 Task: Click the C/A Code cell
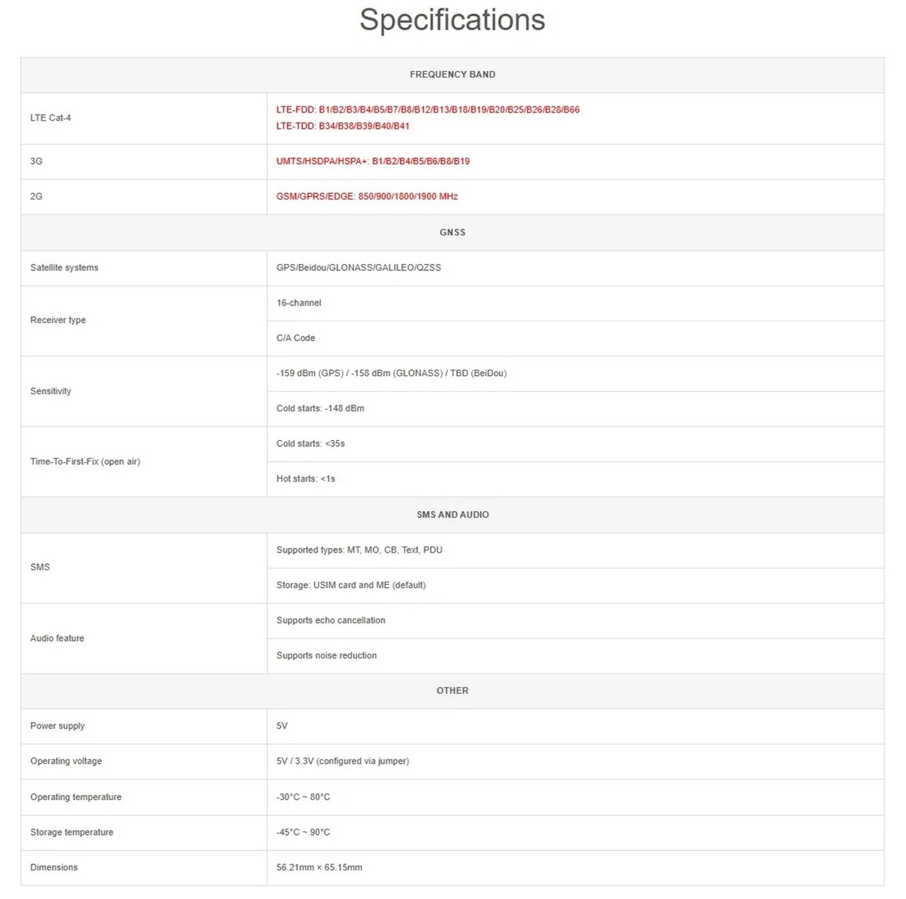click(296, 338)
